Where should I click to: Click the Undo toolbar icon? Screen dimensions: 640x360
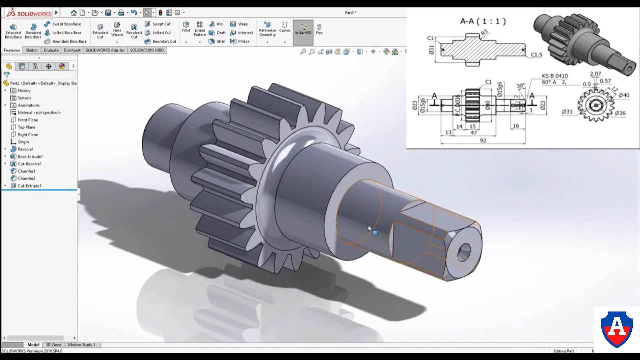[x=134, y=13]
